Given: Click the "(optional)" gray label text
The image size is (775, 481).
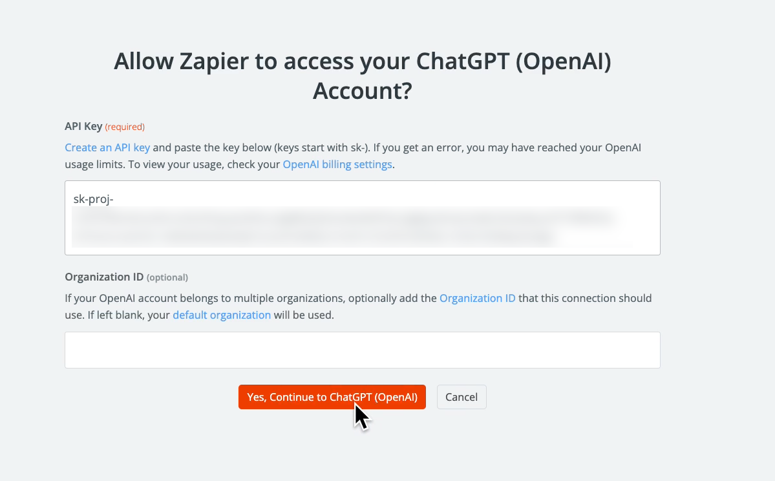Looking at the screenshot, I should pos(167,277).
